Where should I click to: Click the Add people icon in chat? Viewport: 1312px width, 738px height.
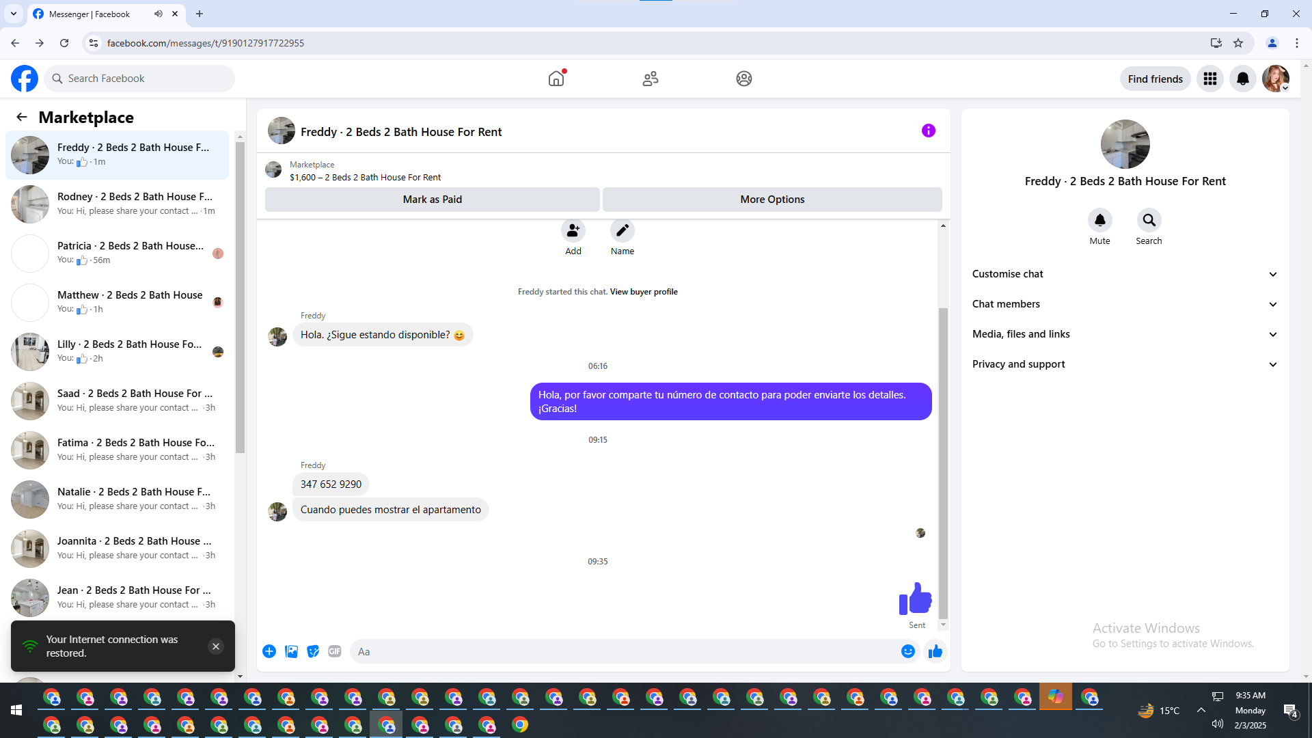pos(573,231)
